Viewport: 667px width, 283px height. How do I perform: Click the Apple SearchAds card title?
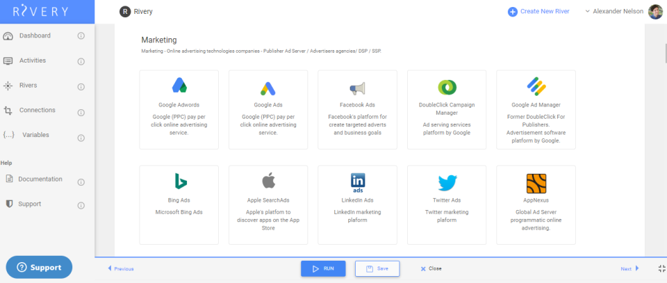coord(268,200)
